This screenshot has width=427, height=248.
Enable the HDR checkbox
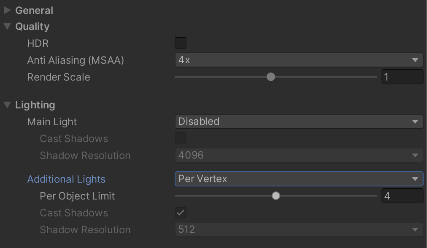[181, 43]
